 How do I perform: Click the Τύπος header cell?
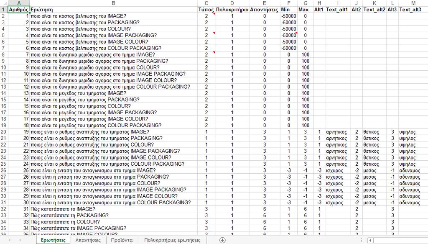(x=206, y=10)
